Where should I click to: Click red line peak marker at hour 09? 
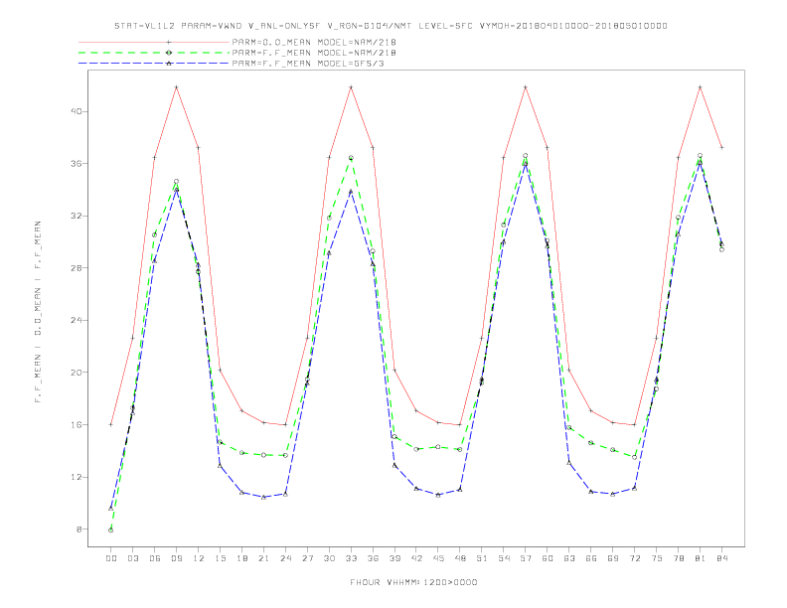pyautogui.click(x=176, y=87)
